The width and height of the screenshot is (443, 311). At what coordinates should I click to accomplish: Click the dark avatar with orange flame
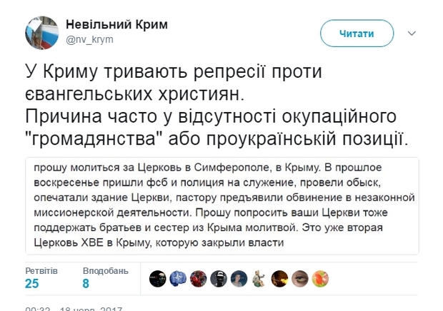[282, 277]
